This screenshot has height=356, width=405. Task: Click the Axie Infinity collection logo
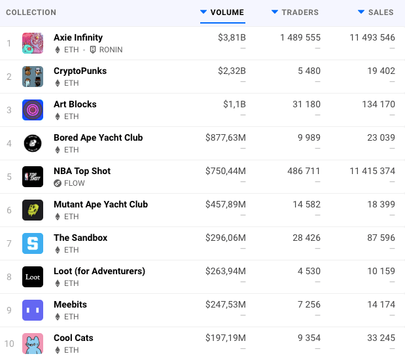click(33, 43)
